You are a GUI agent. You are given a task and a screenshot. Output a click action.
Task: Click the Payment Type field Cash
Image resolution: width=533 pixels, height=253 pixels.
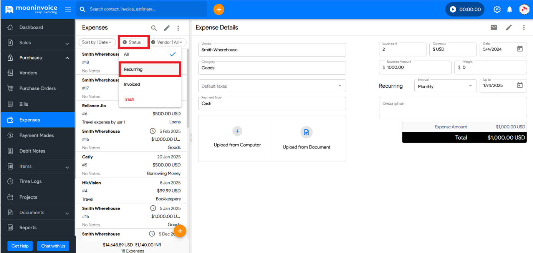click(x=272, y=103)
